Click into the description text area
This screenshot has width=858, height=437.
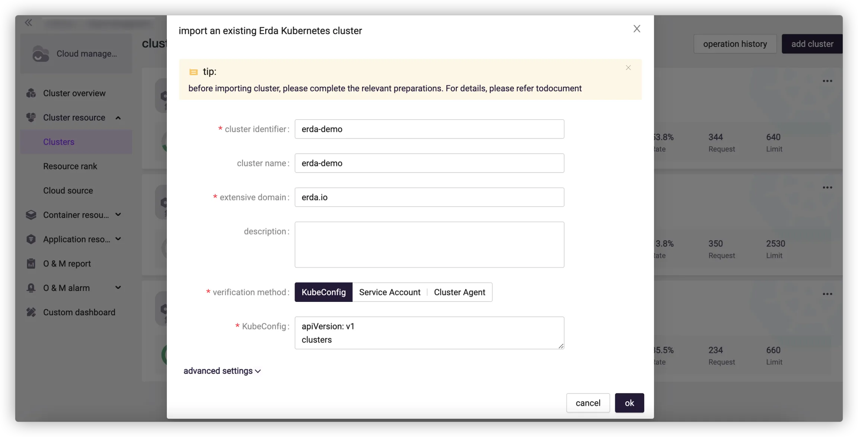429,245
